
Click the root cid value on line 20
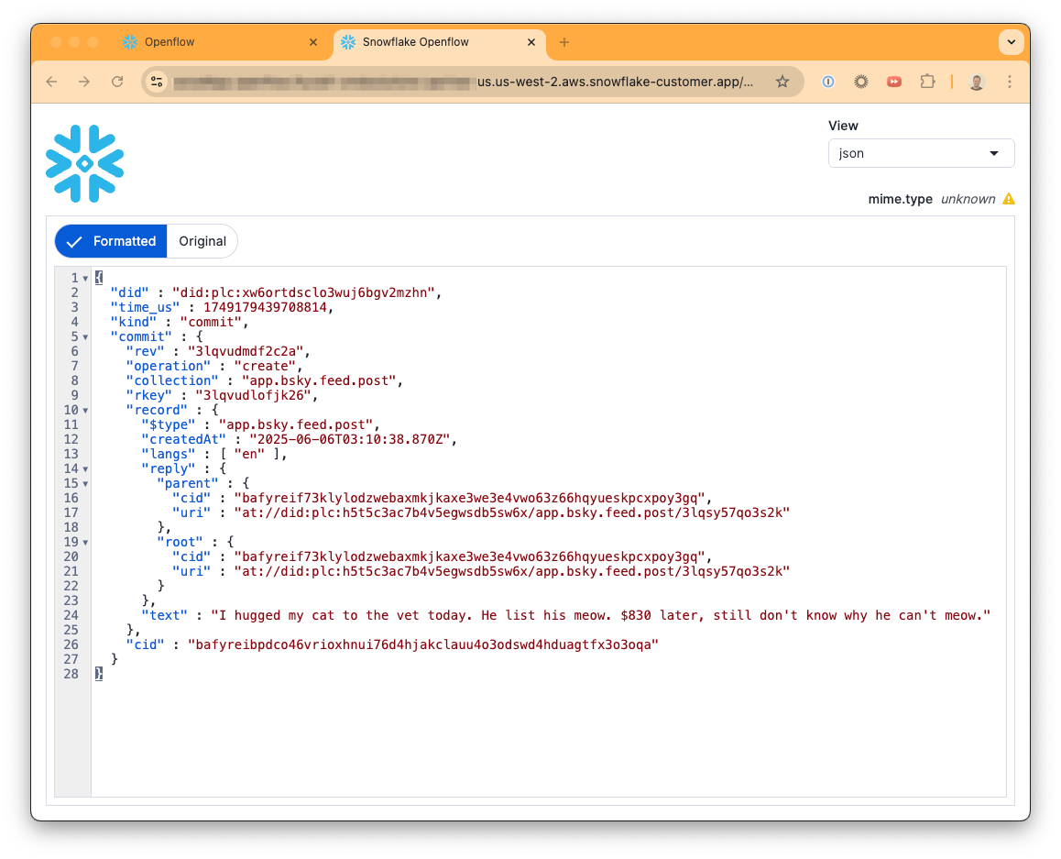[x=470, y=556]
